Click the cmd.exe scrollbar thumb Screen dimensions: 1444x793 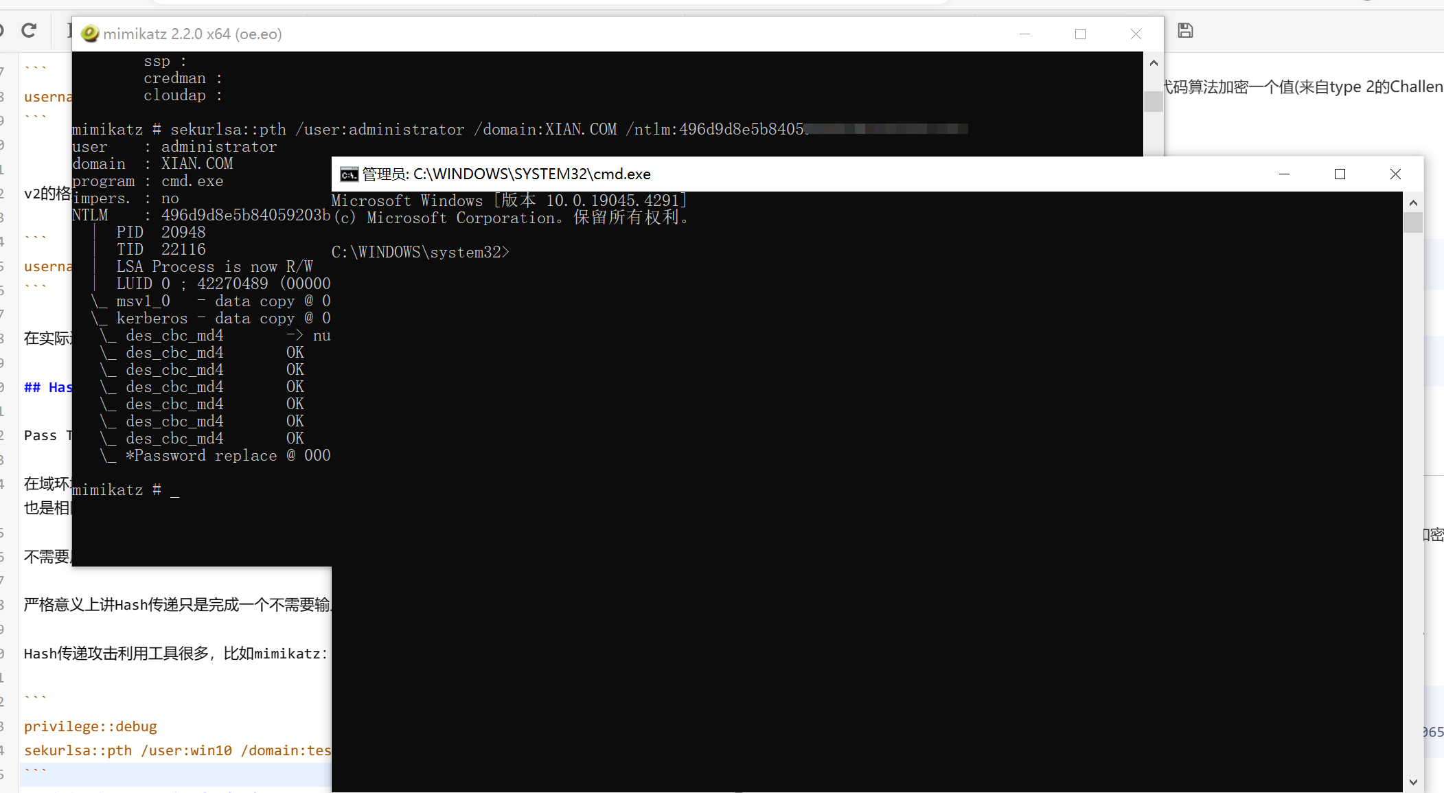click(x=1413, y=222)
